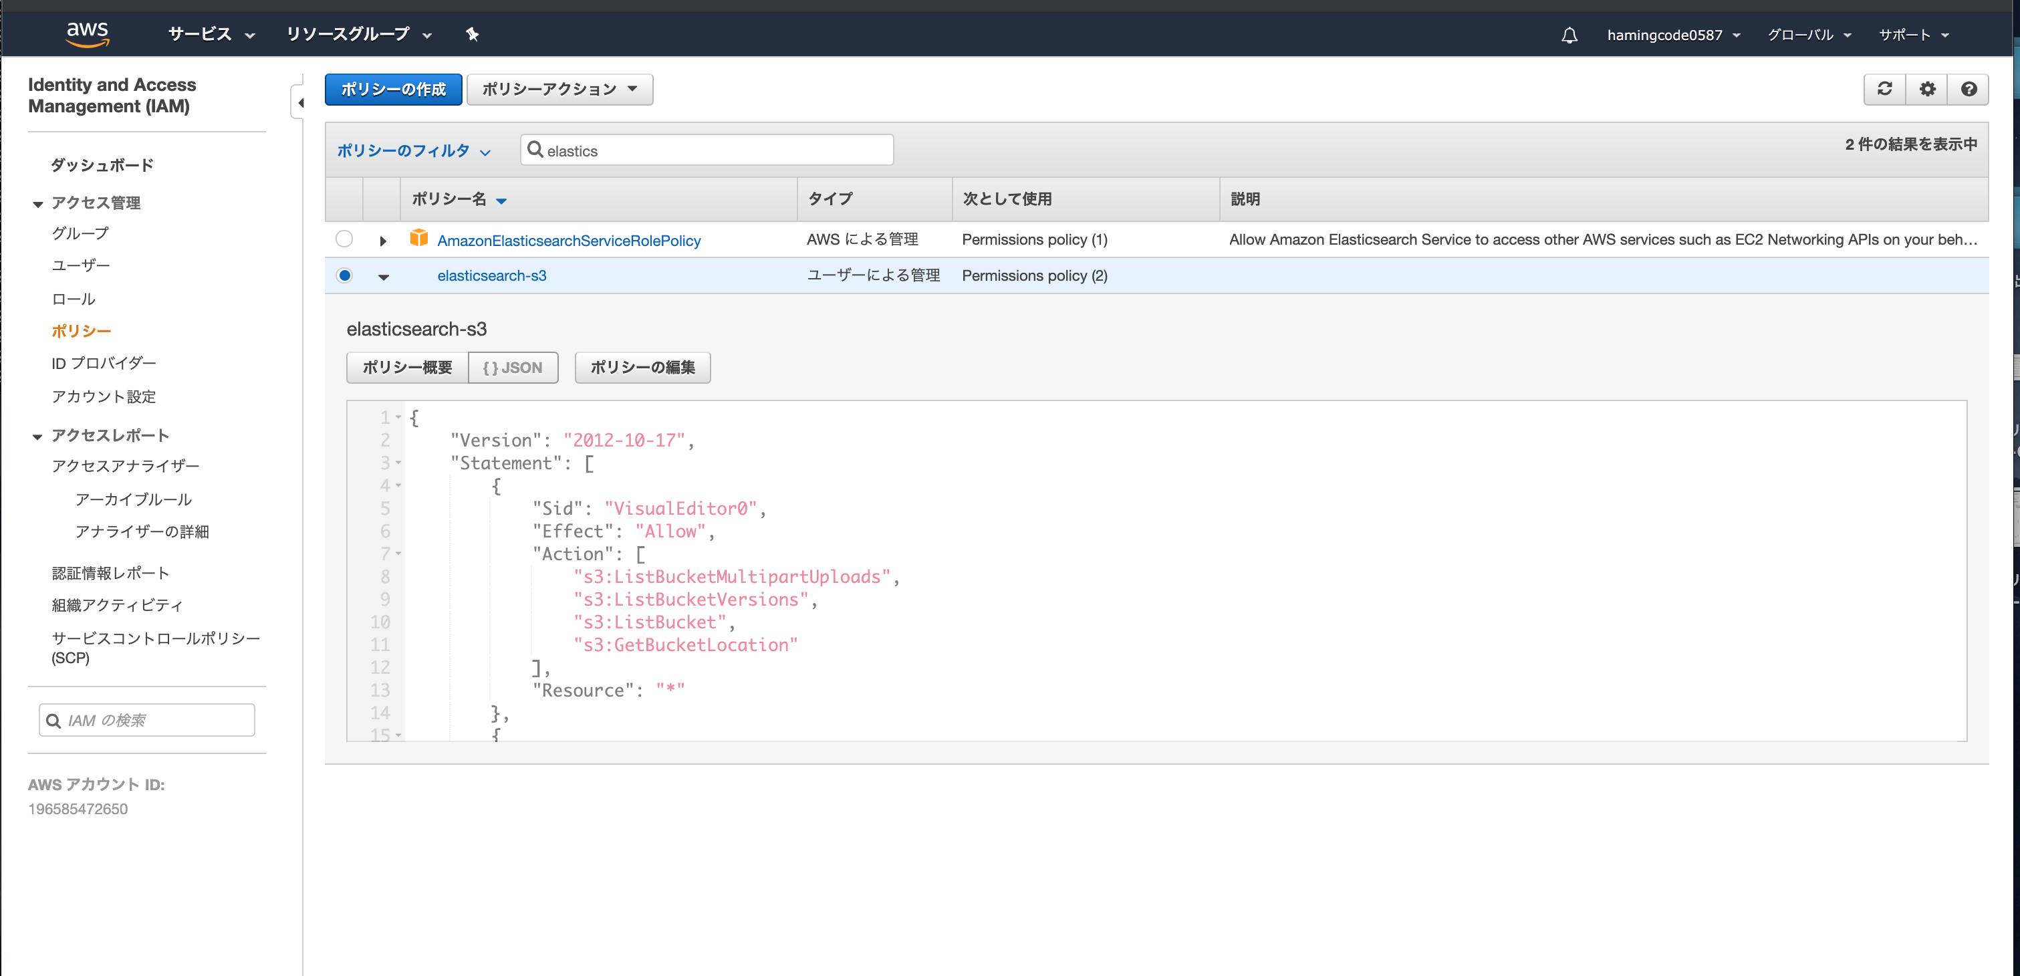Open サービスコントロールポリシー (SCP) link
The width and height of the screenshot is (2020, 976).
click(x=155, y=648)
